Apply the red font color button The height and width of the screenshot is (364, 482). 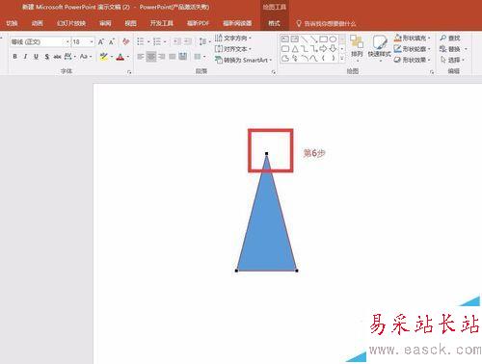(120, 57)
